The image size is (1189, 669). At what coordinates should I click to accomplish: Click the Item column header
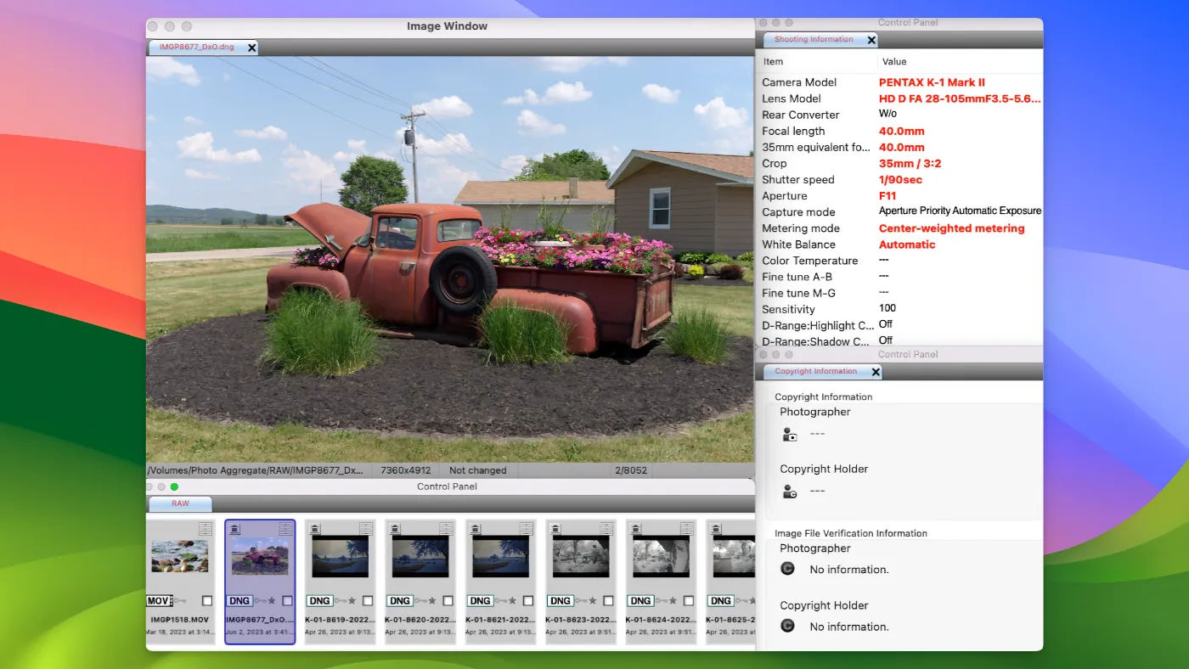click(773, 61)
